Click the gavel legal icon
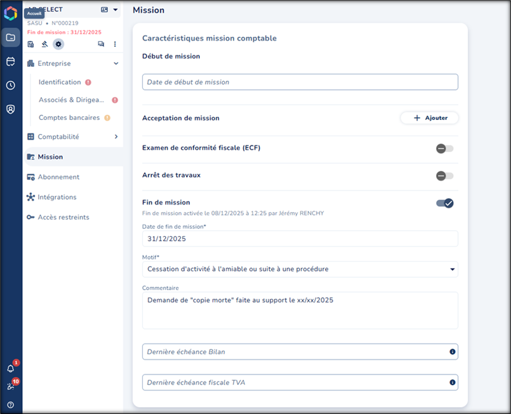The height and width of the screenshot is (414, 511). 44,44
